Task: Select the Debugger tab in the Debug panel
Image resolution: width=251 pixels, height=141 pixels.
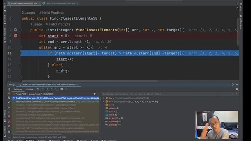Action: (18, 89)
